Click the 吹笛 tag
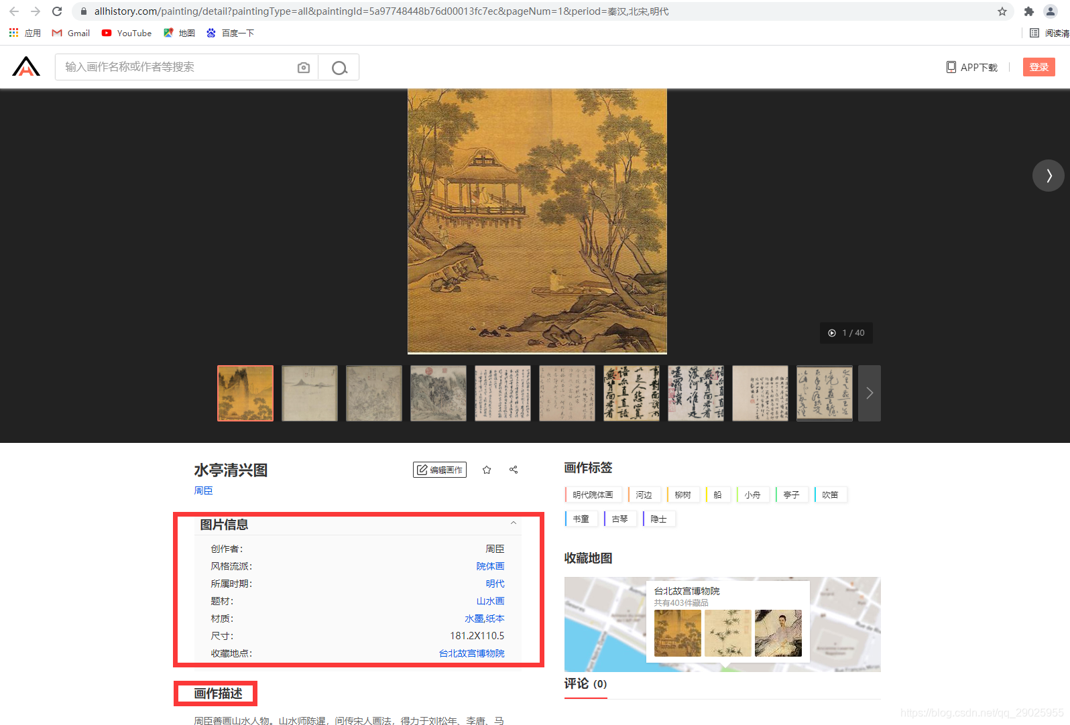The height and width of the screenshot is (725, 1070). (x=831, y=495)
